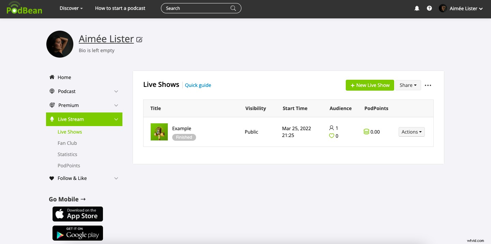491x244 pixels.
Task: Click the likes heart counter on the Example show
Action: [x=331, y=136]
